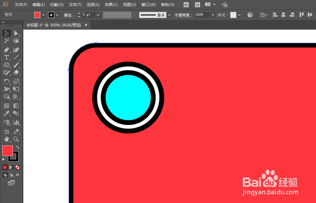
Task: Select the Shape Builder tool
Action: pyautogui.click(x=6, y=97)
